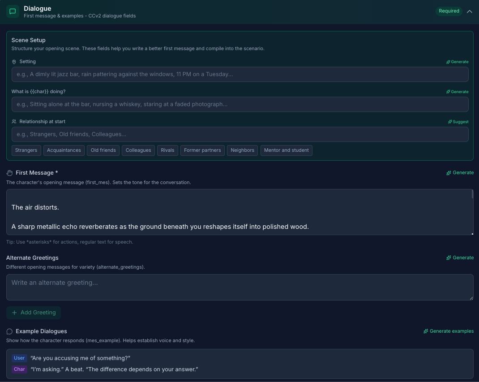This screenshot has width=479, height=382.
Task: Select the Mentor and student chip
Action: [286, 150]
